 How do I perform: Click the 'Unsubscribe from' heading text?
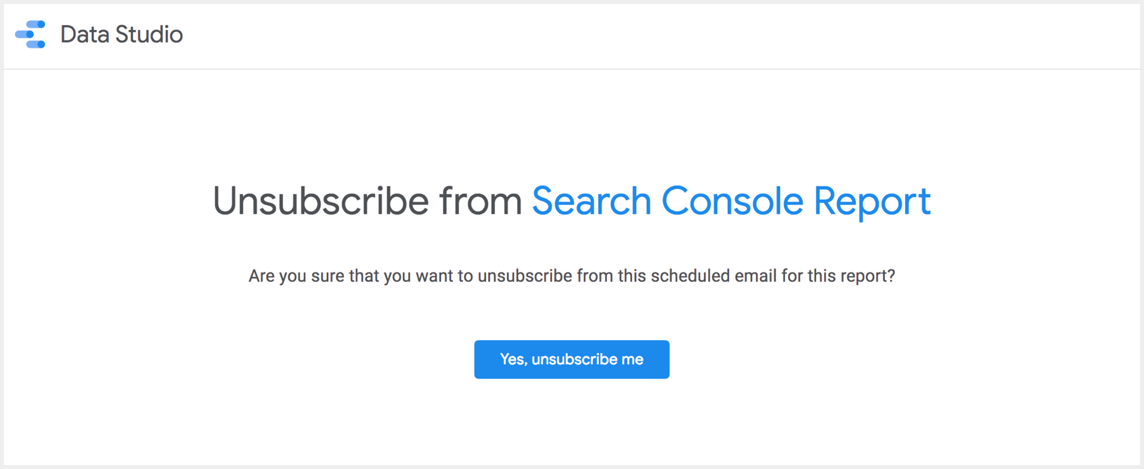(x=367, y=201)
